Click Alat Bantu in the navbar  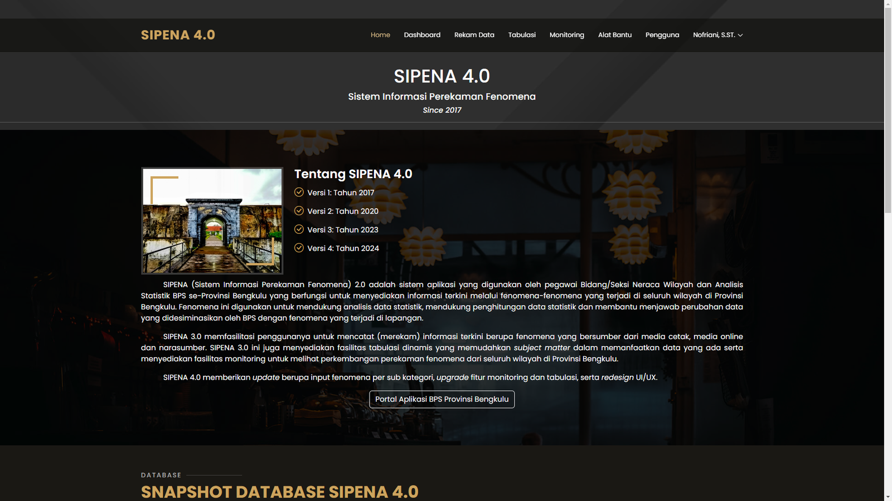[x=614, y=35]
